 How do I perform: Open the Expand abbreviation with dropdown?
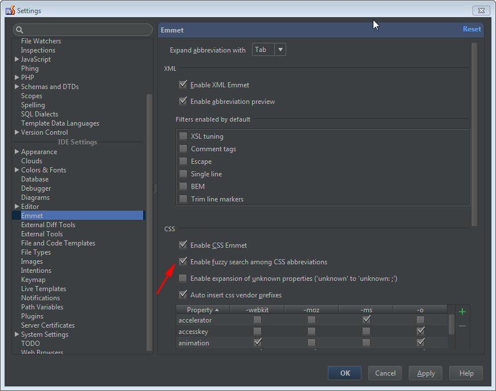tap(280, 50)
